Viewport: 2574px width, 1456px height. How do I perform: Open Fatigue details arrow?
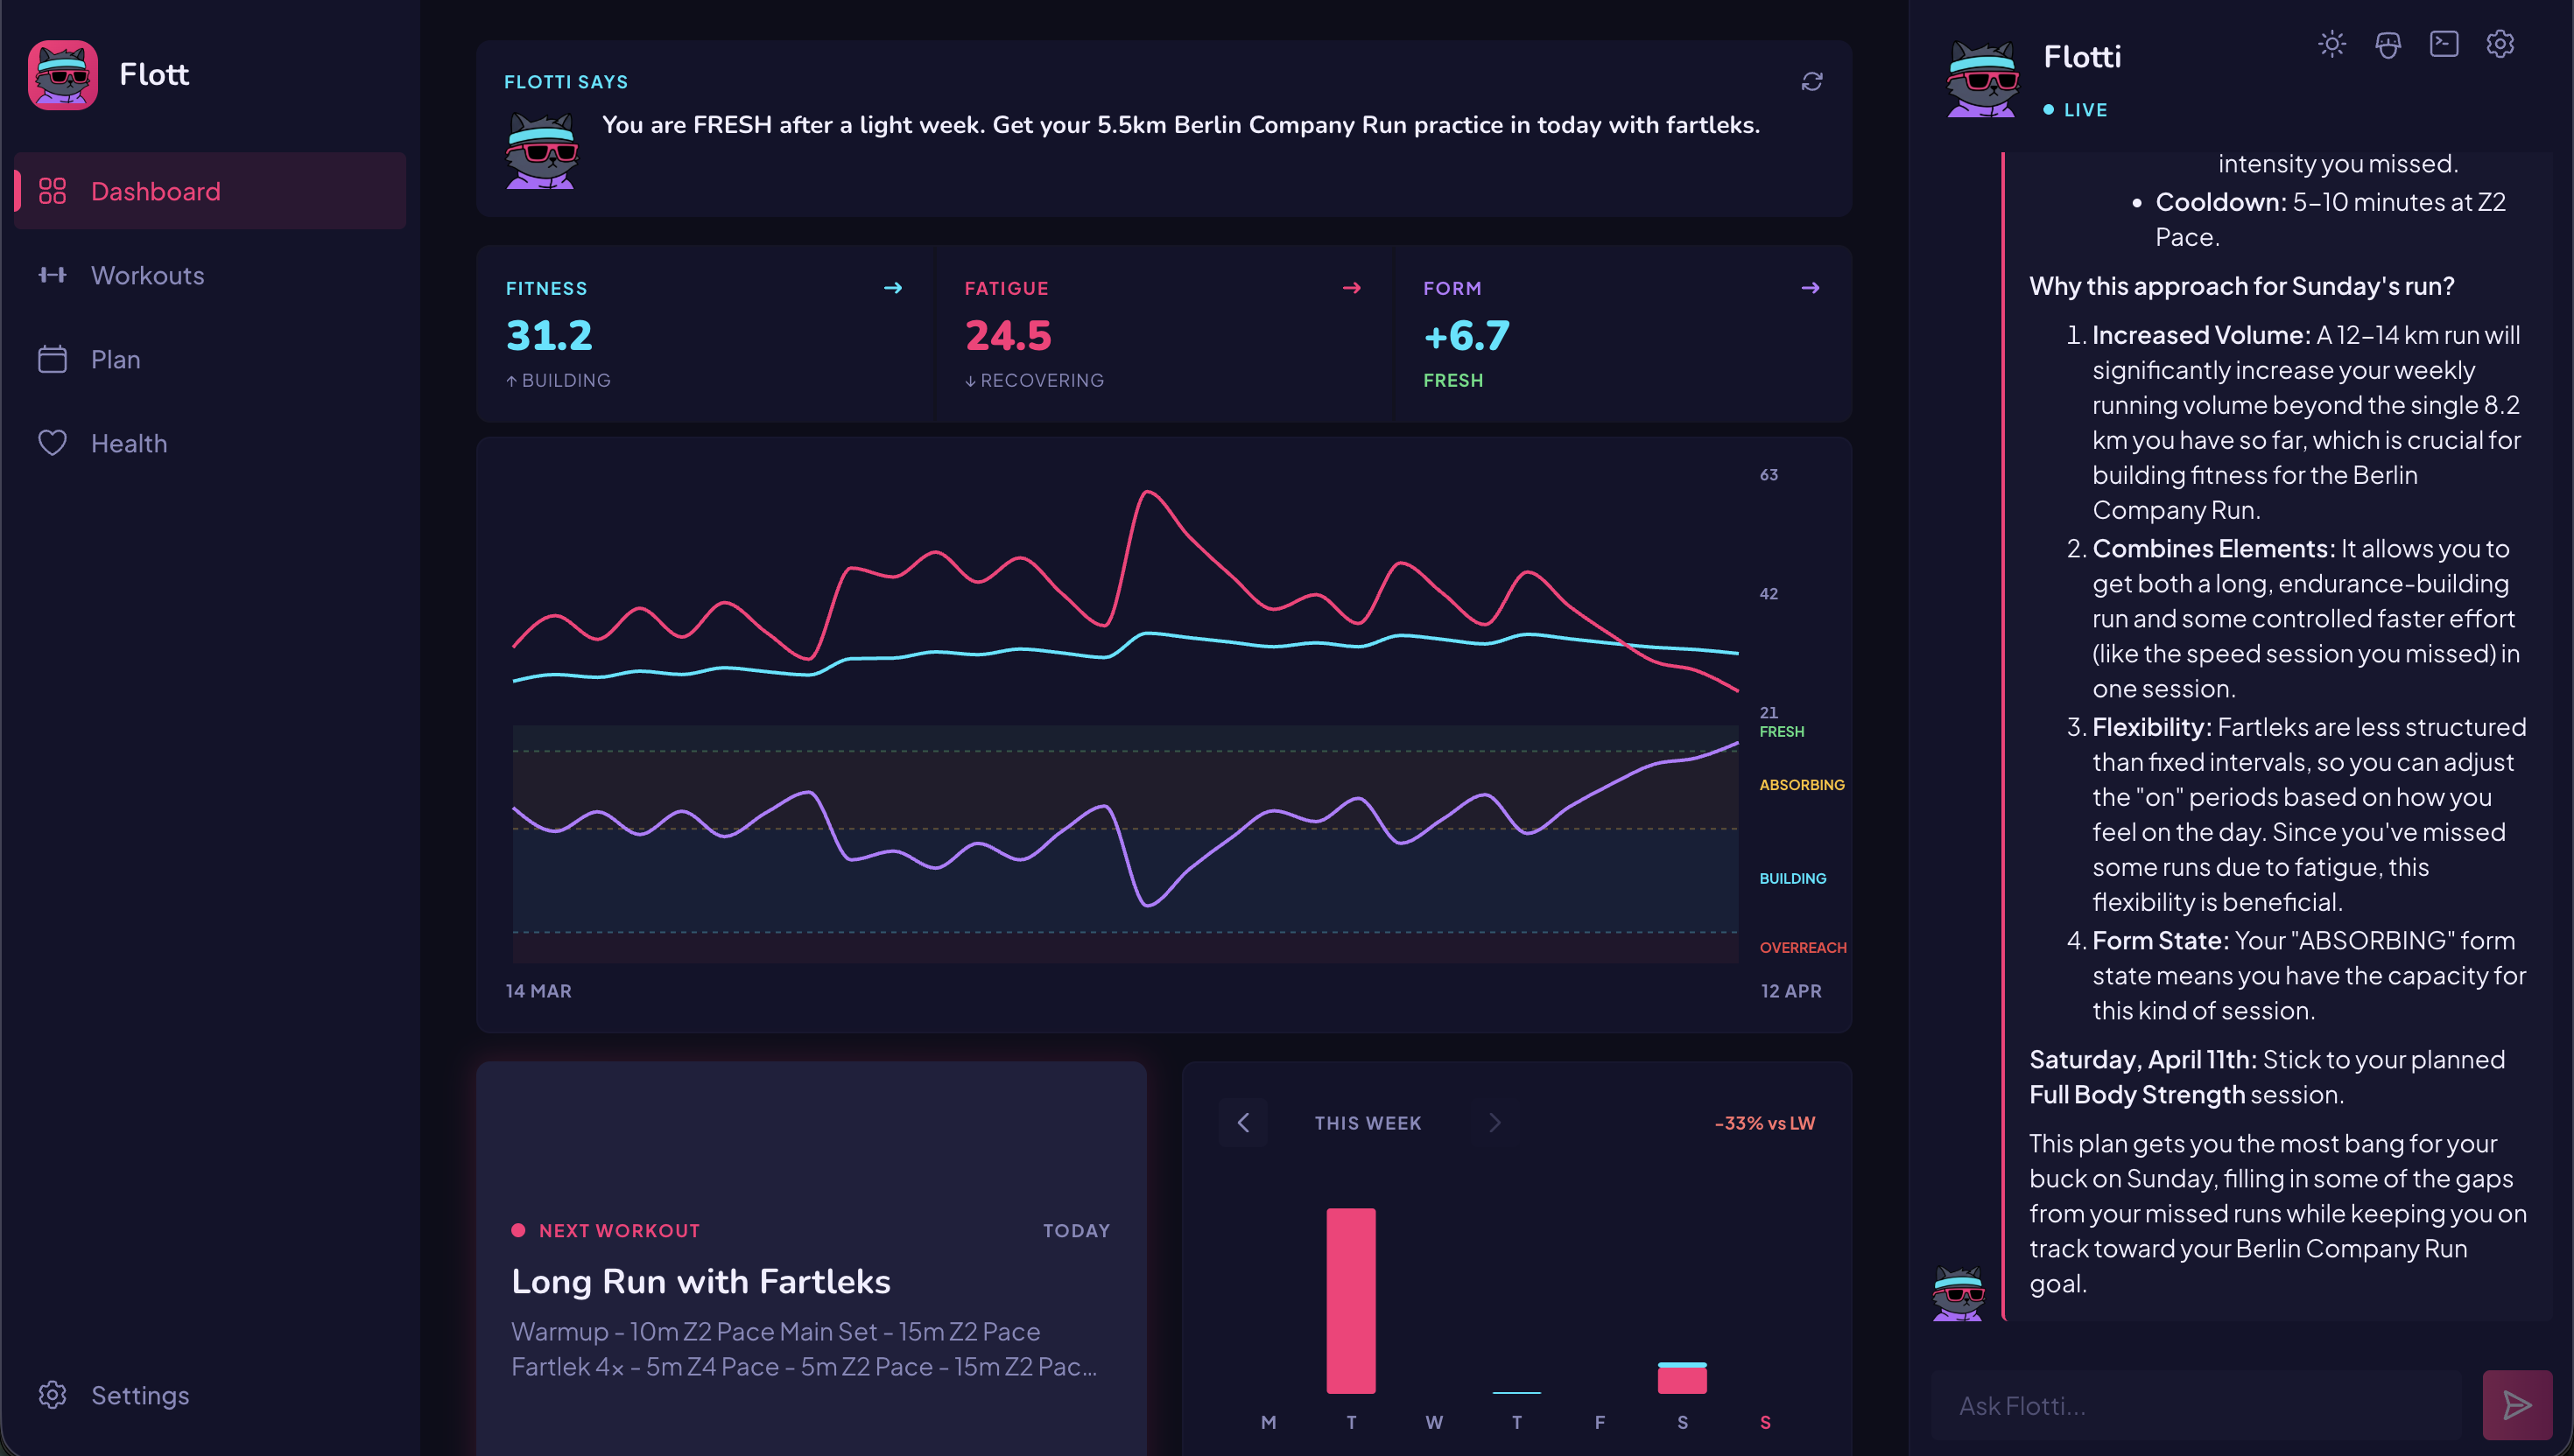coord(1352,288)
